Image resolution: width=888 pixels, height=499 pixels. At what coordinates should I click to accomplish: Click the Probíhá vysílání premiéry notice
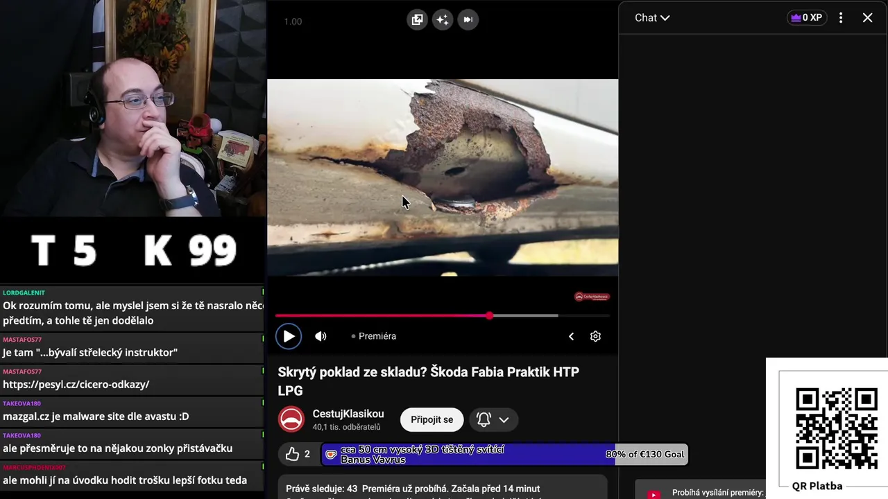(717, 493)
